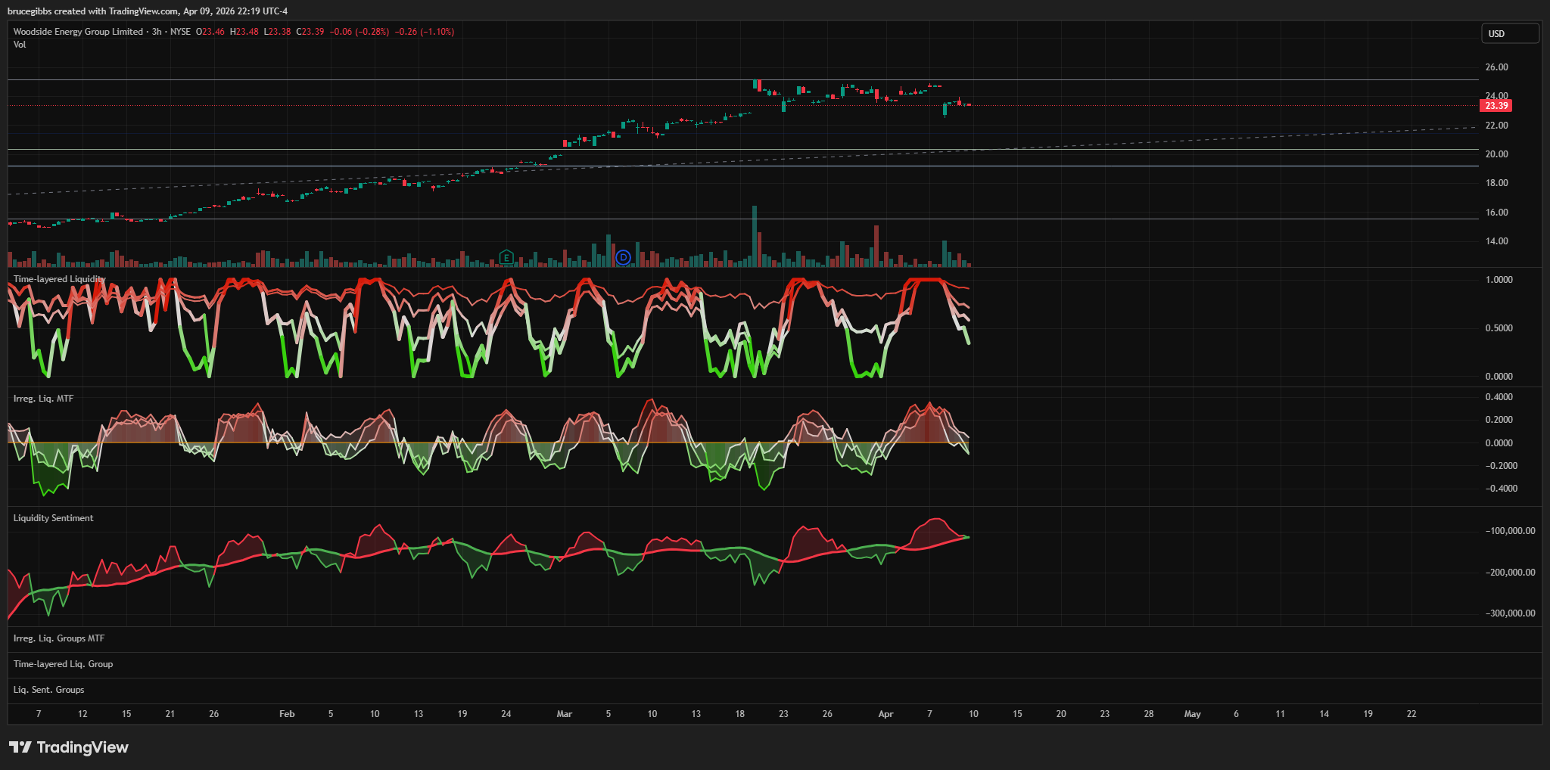The image size is (1550, 770).
Task: Click the Apr label on time axis
Action: tap(885, 714)
